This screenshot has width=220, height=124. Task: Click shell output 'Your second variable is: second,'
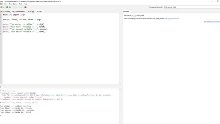(17, 110)
